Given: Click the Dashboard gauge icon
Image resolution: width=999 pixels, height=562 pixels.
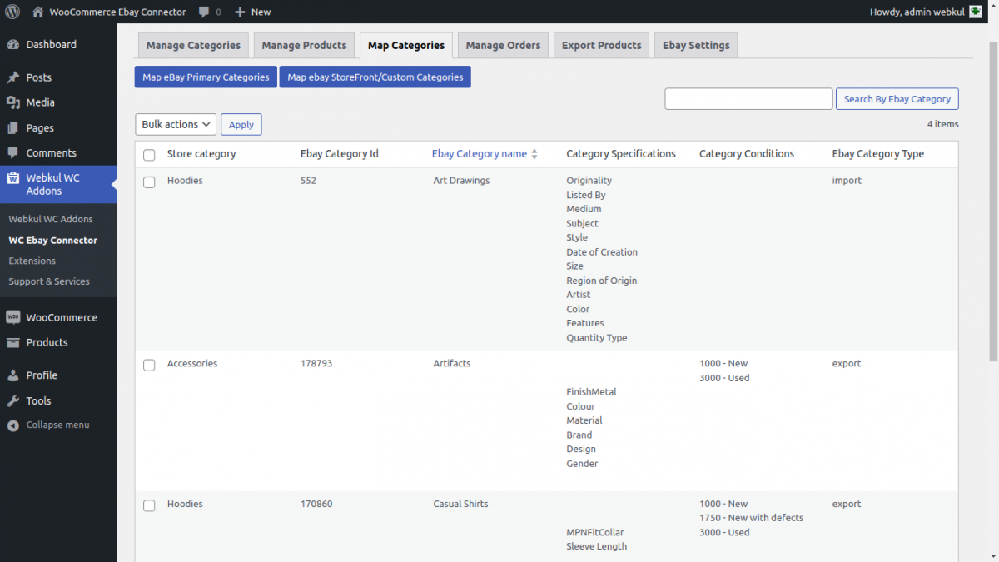Looking at the screenshot, I should [x=12, y=45].
